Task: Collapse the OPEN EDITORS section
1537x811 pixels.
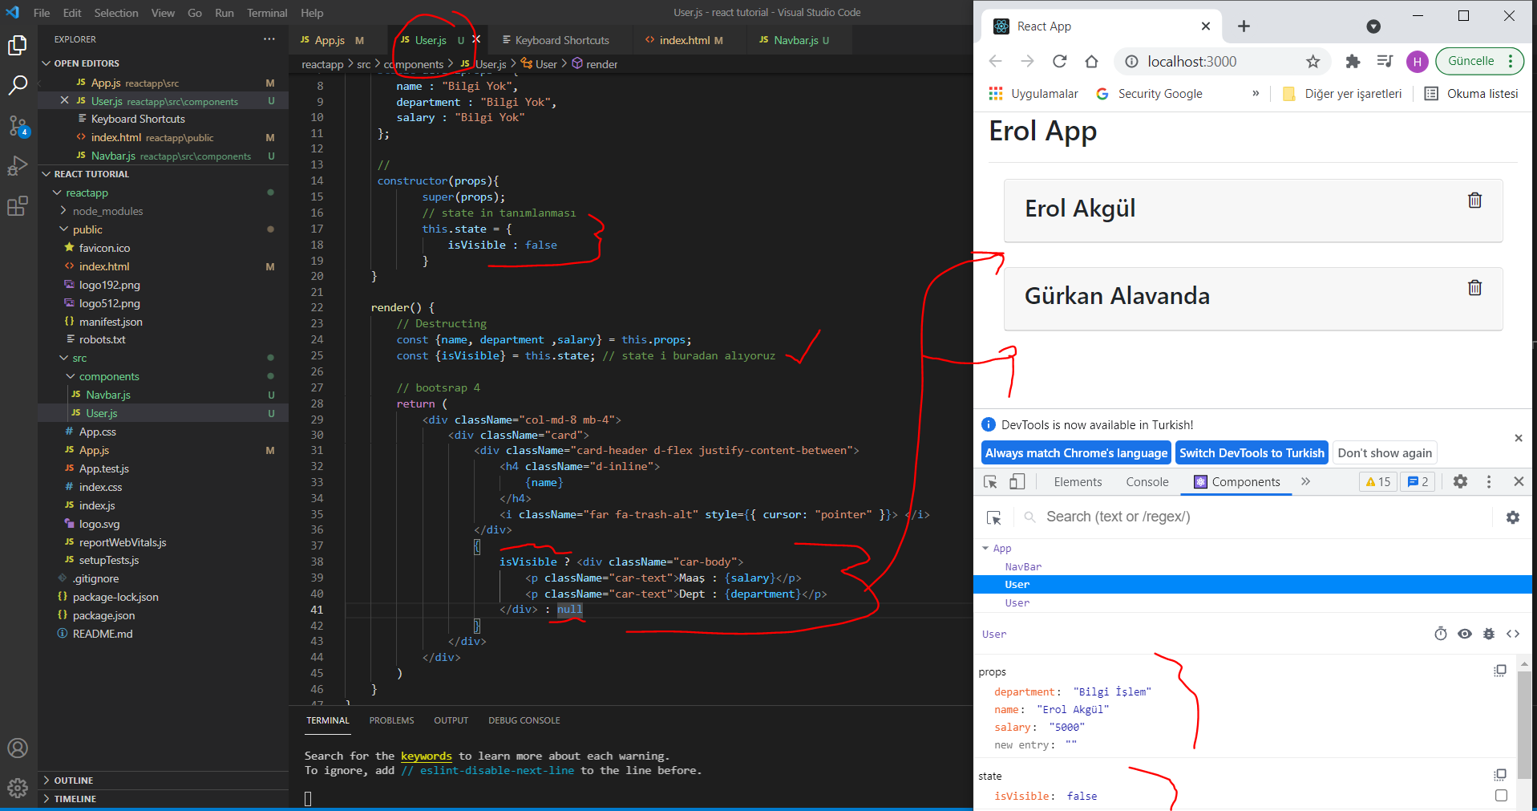Action: click(x=46, y=63)
